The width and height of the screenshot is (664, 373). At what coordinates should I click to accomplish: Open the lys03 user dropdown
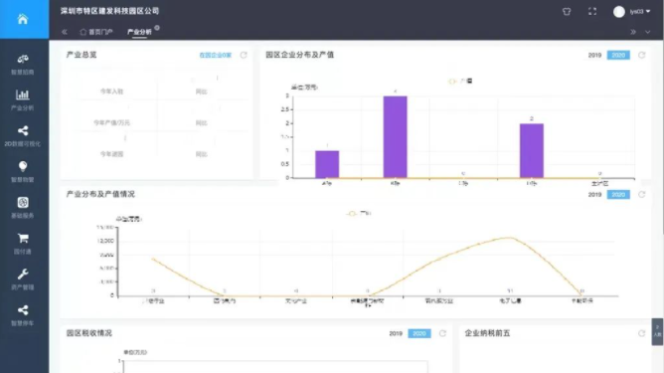point(631,12)
